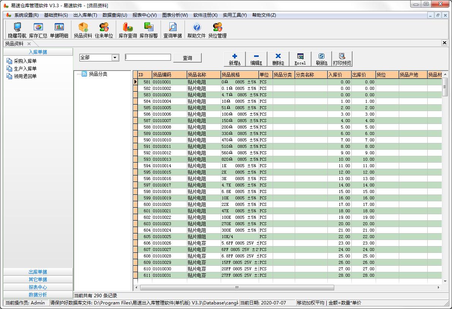Open the 报表中心 menu in the menu bar
The image size is (452, 309).
point(144,15)
